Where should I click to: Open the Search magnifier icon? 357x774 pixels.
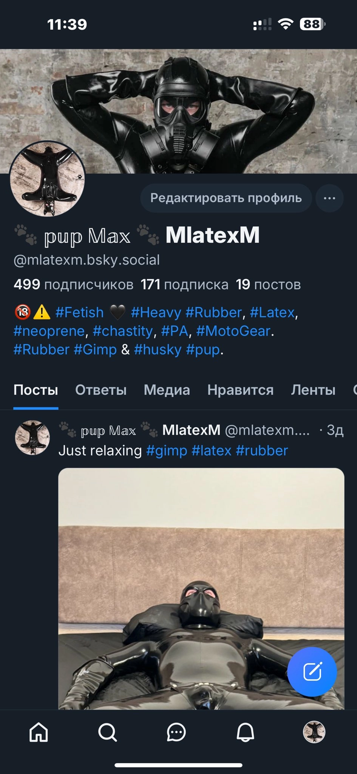(x=108, y=732)
